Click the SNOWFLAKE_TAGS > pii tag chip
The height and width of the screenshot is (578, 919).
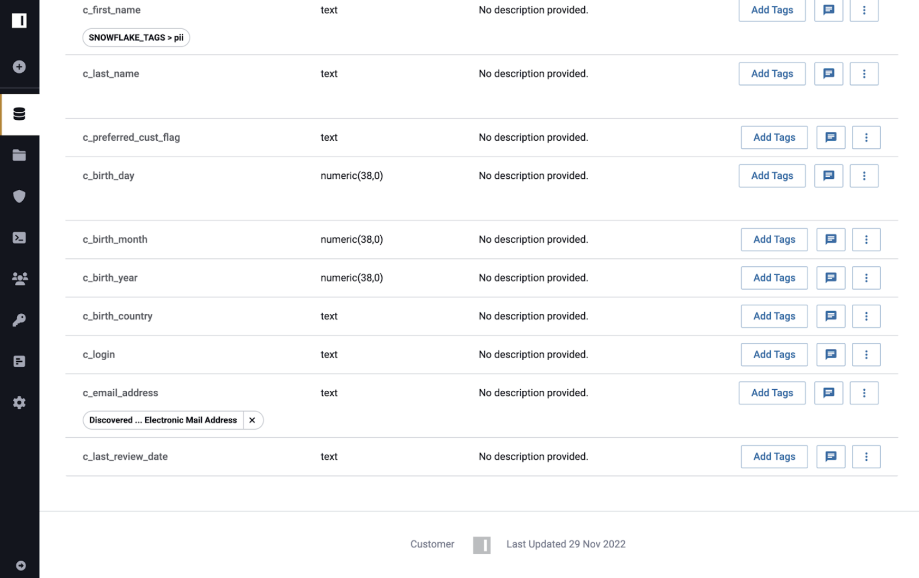(x=136, y=37)
